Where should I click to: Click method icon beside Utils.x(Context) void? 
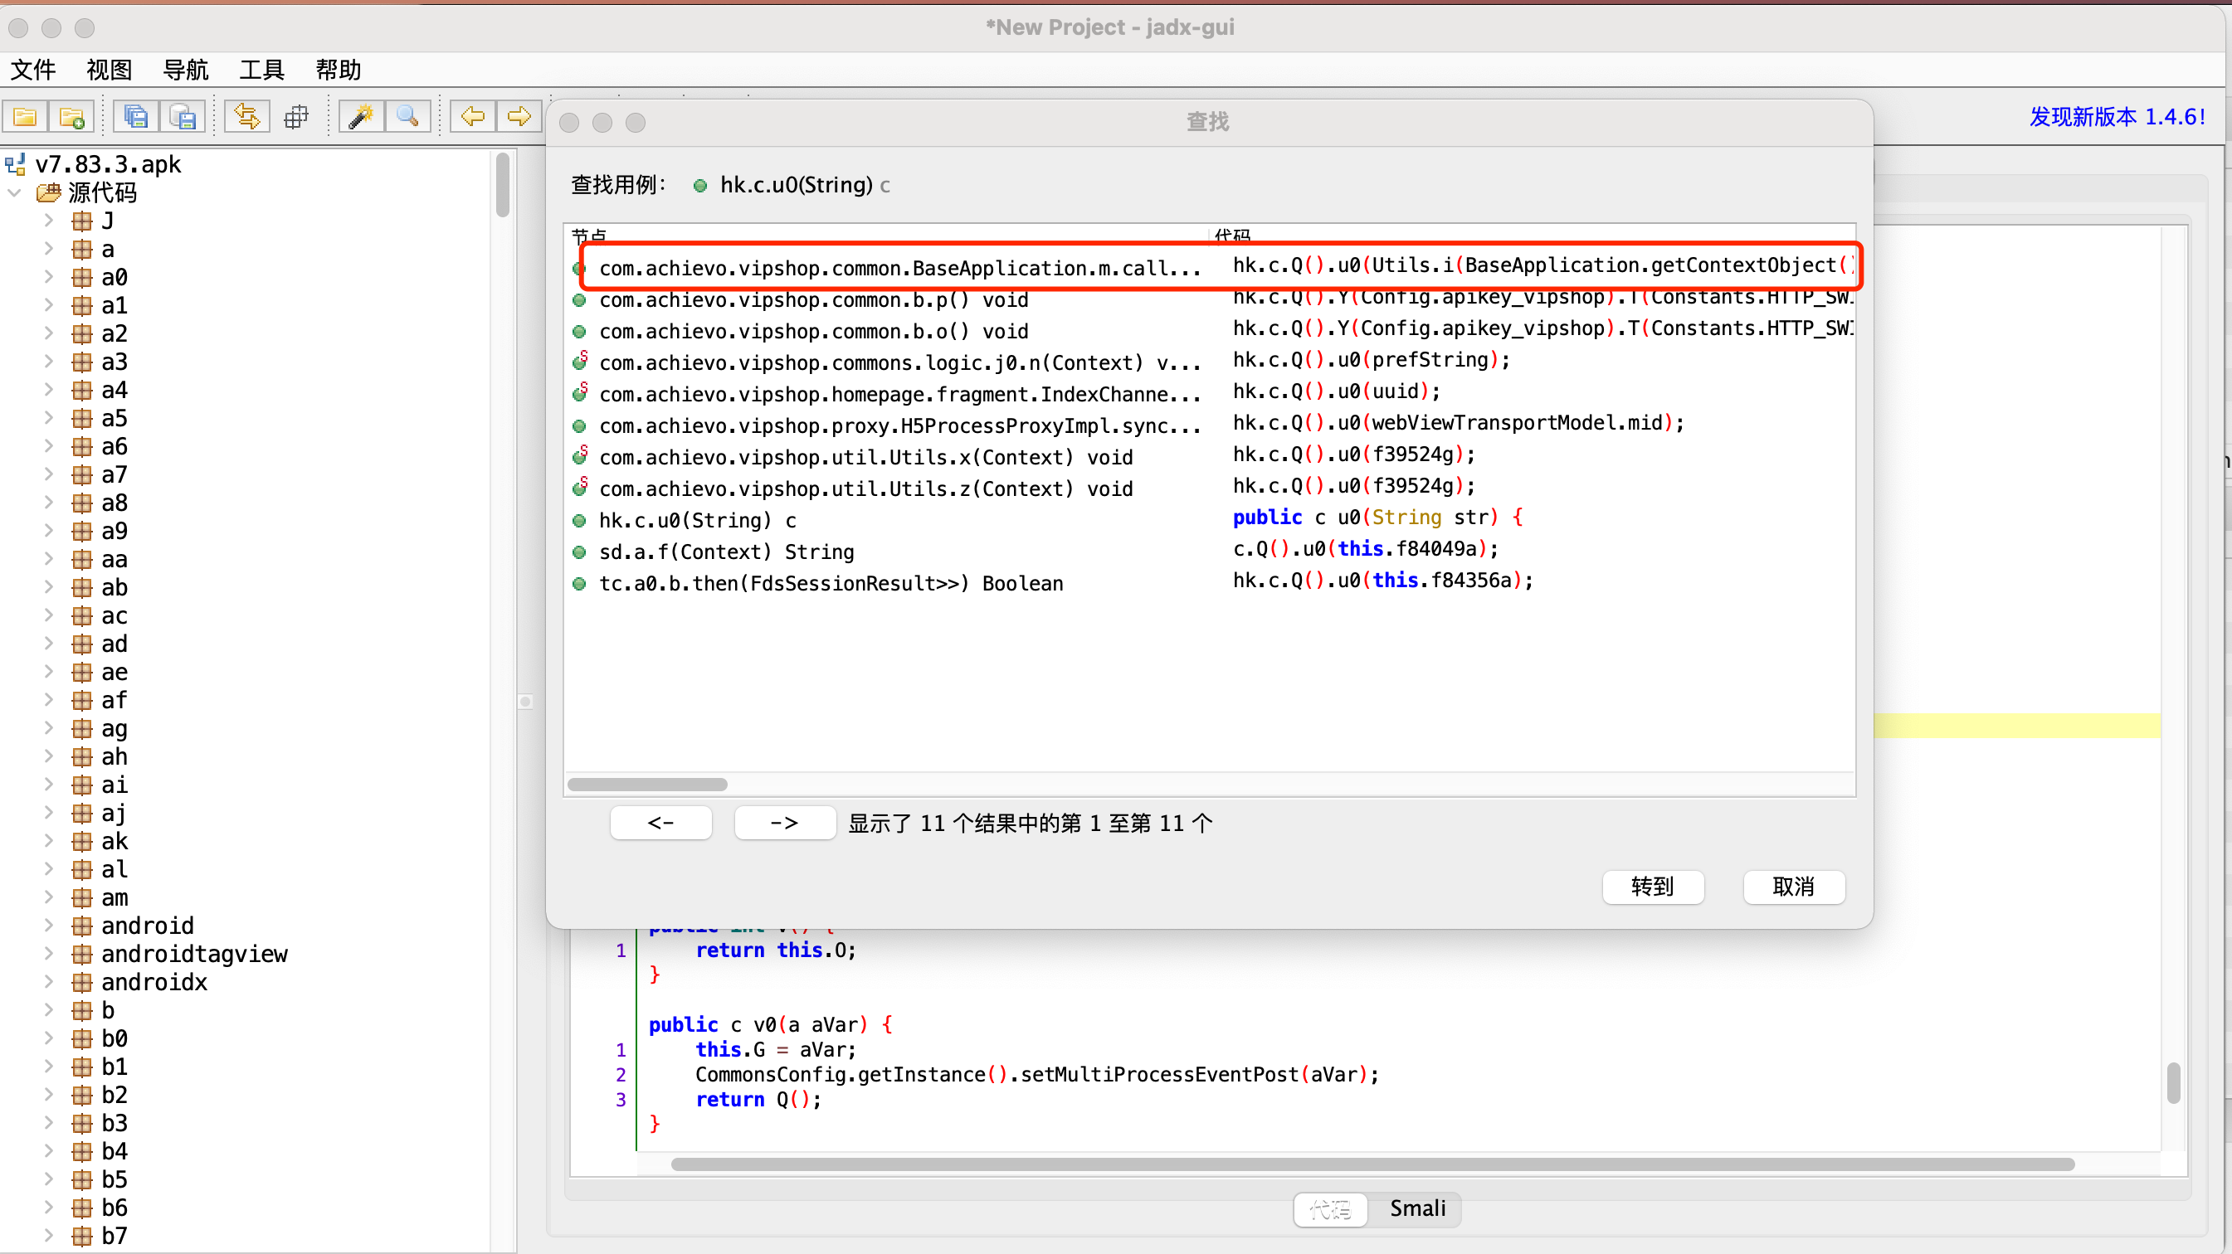pos(580,456)
